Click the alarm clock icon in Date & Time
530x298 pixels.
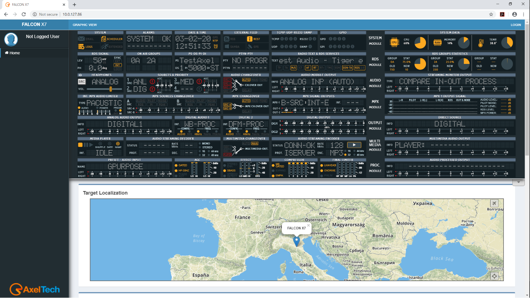pos(216,46)
